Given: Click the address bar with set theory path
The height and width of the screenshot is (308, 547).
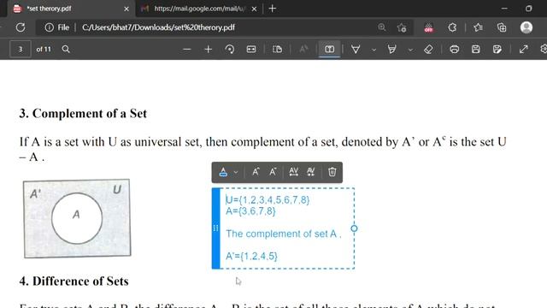Looking at the screenshot, I should pyautogui.click(x=223, y=27).
